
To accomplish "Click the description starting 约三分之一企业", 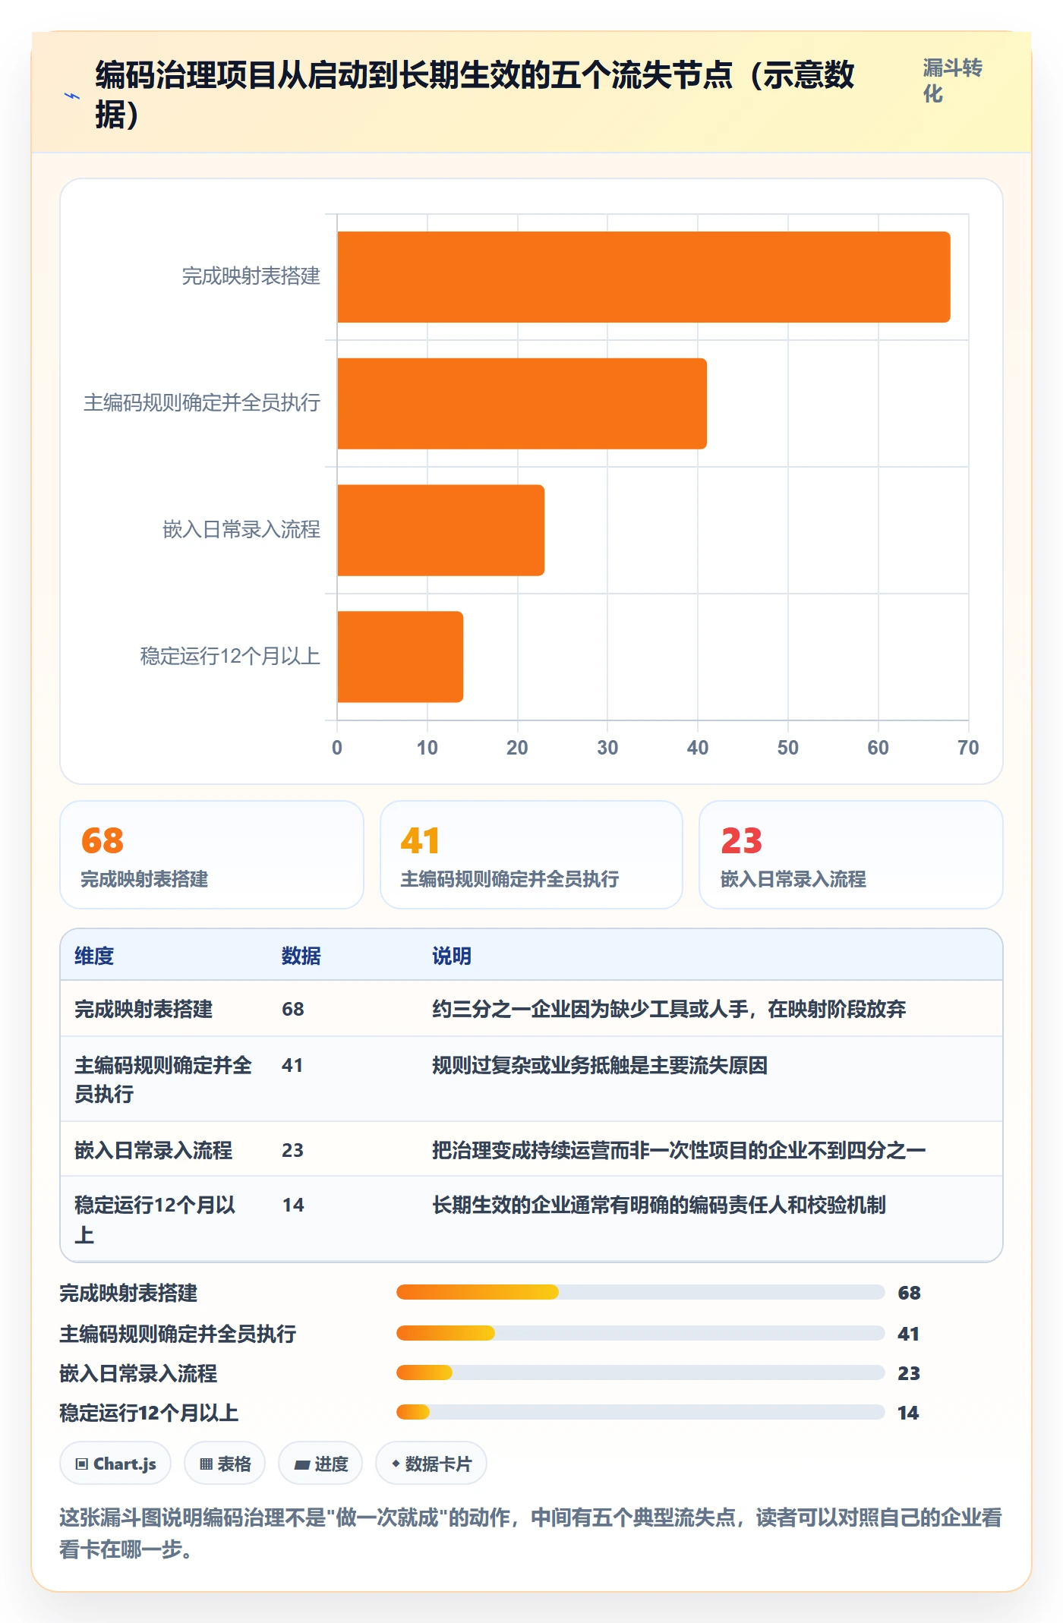I will coord(669,1009).
